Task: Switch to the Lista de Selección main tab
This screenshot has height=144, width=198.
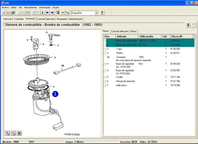Action: (x=46, y=19)
